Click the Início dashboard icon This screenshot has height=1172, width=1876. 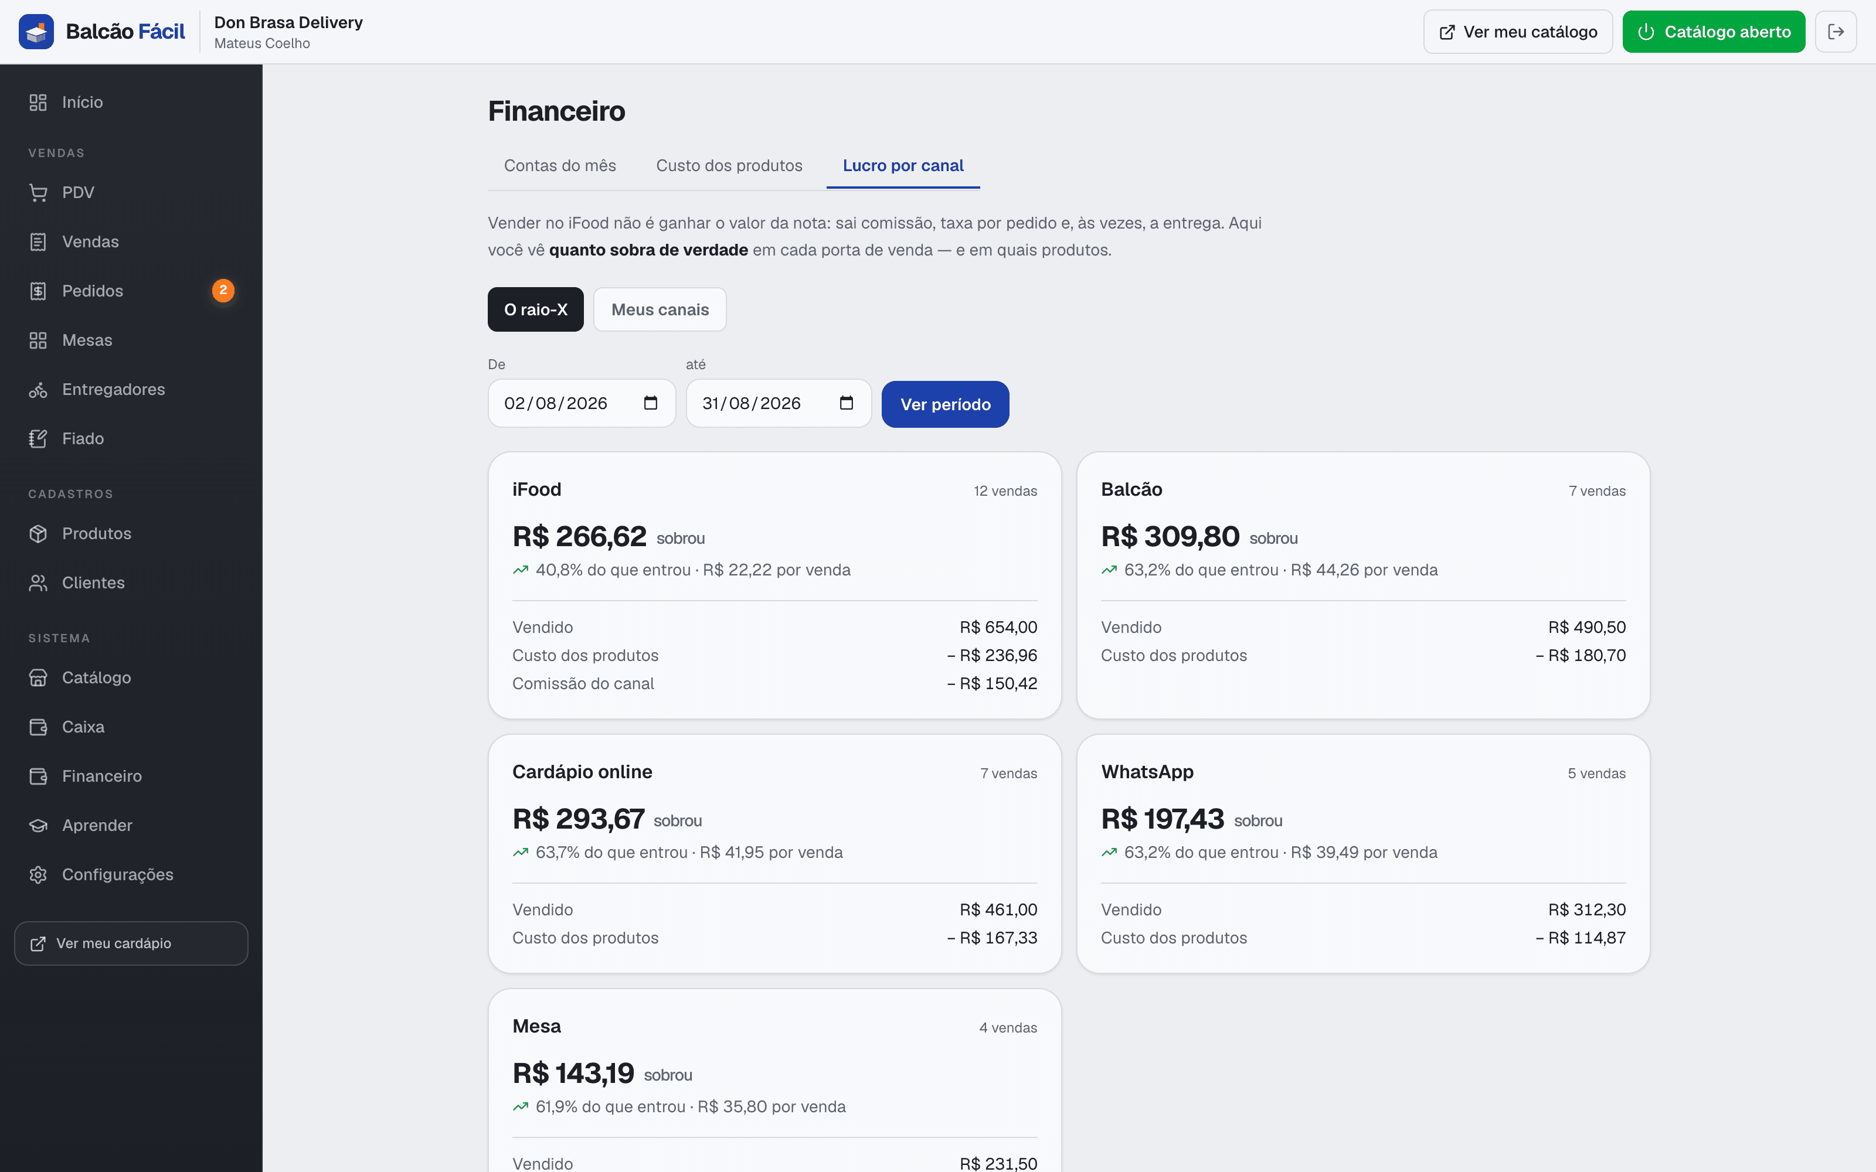tap(38, 103)
